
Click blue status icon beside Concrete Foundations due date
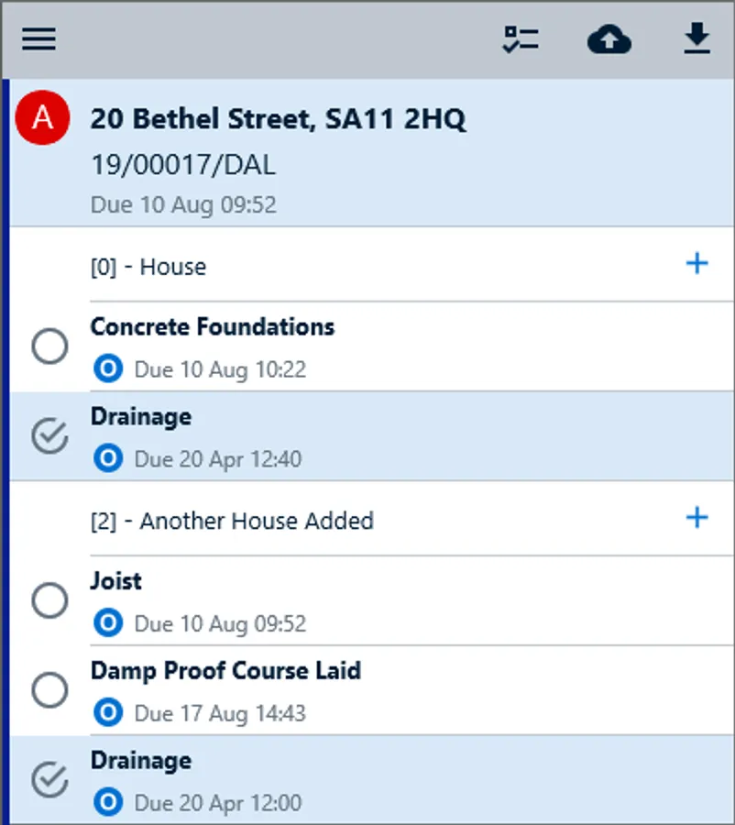tap(108, 368)
